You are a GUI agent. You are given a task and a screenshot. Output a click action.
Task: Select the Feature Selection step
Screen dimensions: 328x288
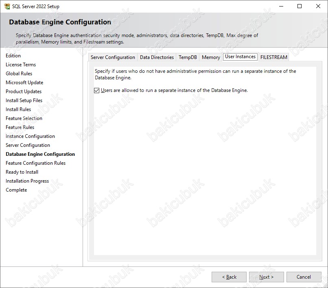(24, 118)
